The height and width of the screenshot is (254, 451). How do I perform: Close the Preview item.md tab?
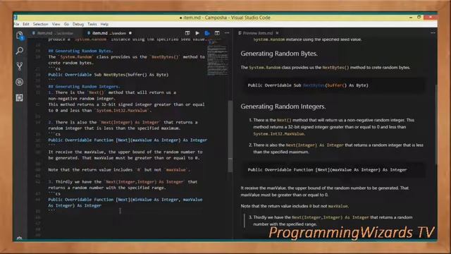[277, 33]
